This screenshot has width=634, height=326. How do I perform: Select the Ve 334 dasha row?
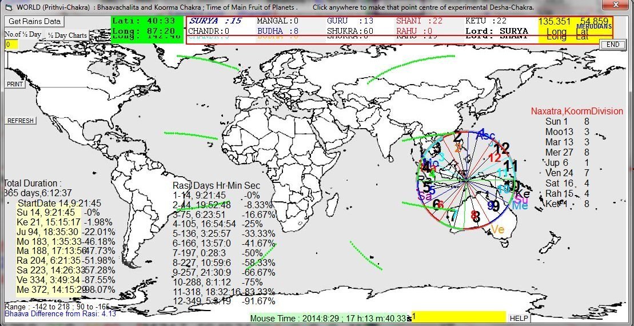(x=66, y=280)
